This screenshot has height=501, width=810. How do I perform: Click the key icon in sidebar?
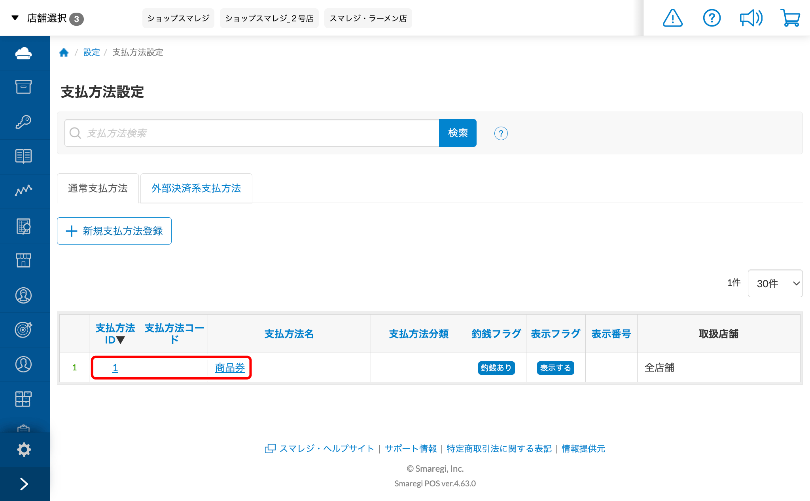[24, 122]
